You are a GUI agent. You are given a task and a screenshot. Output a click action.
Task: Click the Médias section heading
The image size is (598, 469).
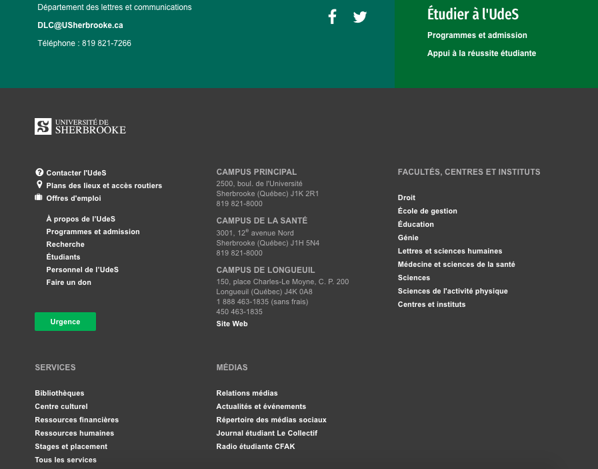click(232, 368)
